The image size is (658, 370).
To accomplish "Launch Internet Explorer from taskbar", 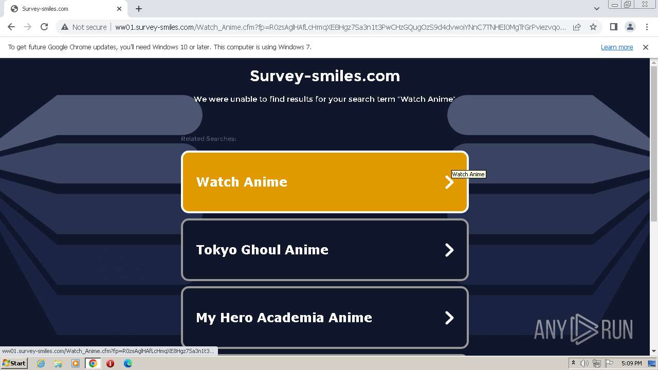I will pos(41,363).
